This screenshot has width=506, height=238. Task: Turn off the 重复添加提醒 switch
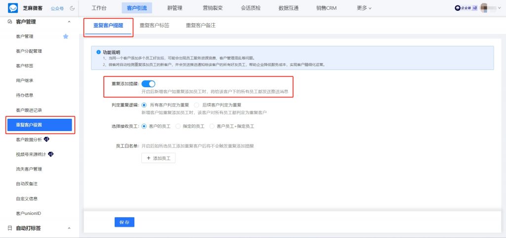(x=148, y=84)
